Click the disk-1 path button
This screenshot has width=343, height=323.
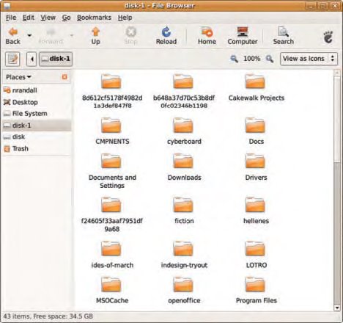56,59
